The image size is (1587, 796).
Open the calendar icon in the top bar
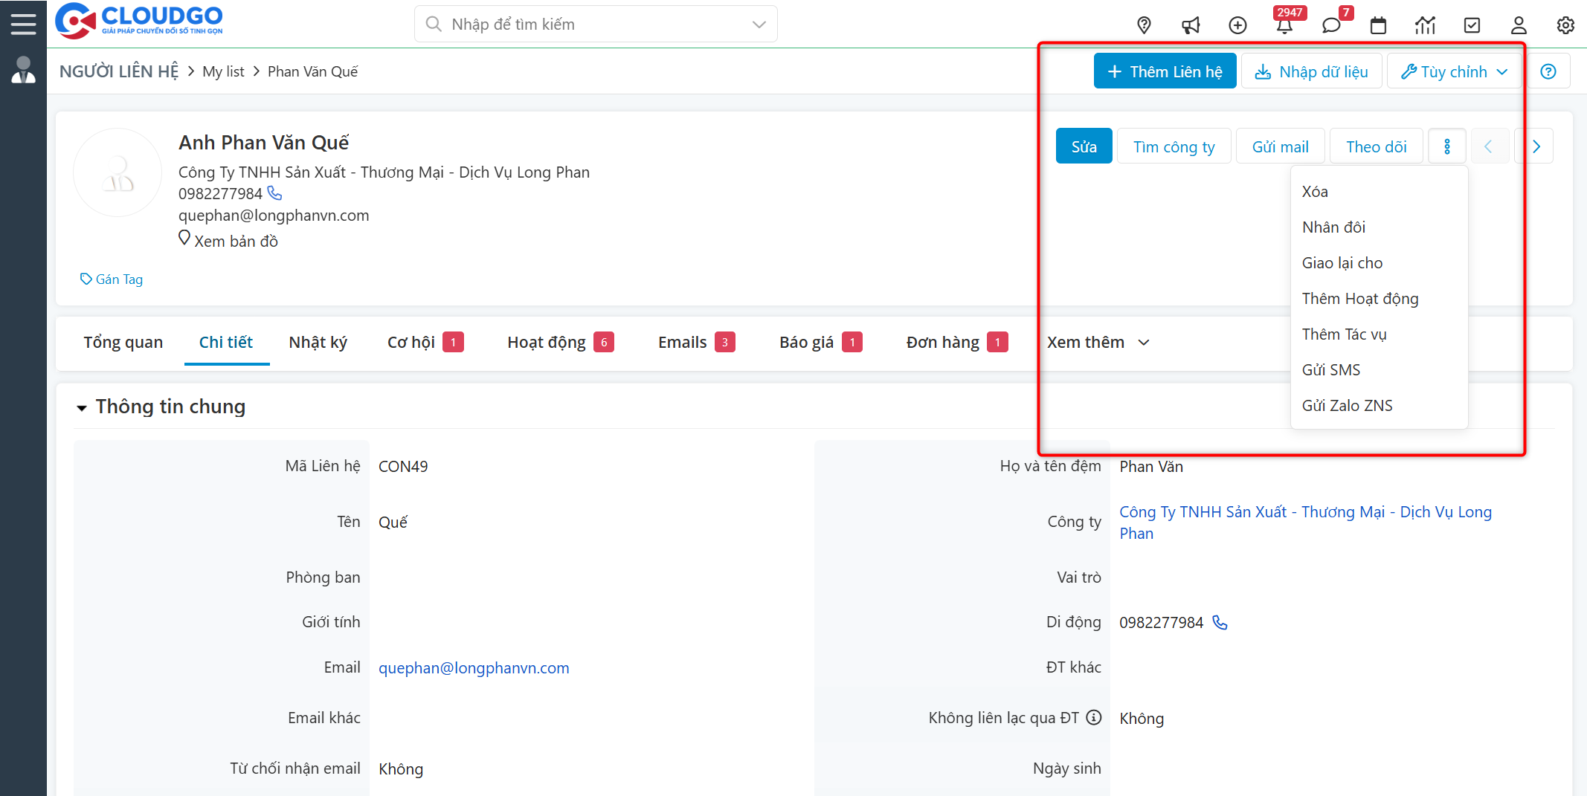tap(1379, 25)
